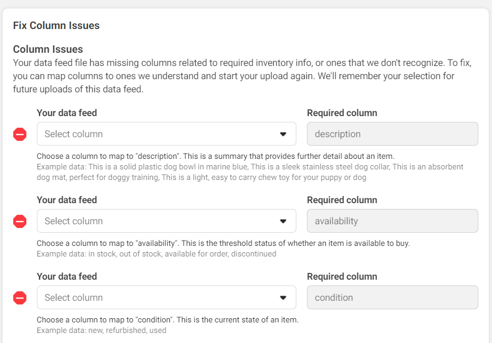This screenshot has width=492, height=343.
Task: Click "Your data feed" label above description dropdown
Action: 67,113
